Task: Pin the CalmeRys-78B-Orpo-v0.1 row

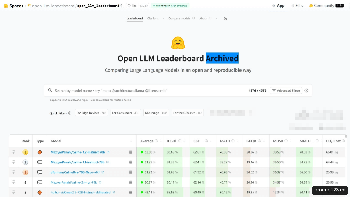Action: 13,172
